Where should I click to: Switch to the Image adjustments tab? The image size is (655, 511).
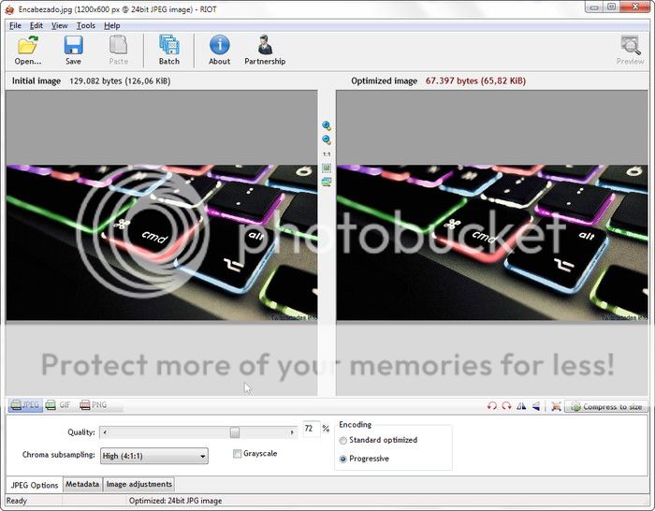tap(139, 484)
